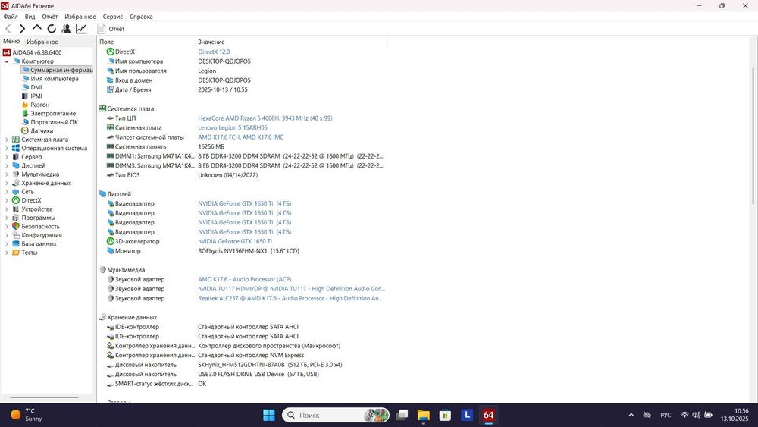Screen dimensions: 758x427
Task: Select the IPMI tree item
Action: pyautogui.click(x=32, y=96)
